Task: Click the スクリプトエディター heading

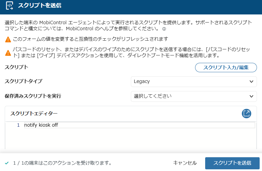Action: 34,114
